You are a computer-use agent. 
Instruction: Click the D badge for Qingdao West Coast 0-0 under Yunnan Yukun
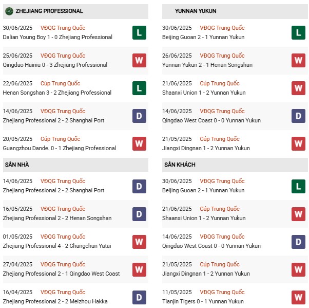click(x=298, y=116)
